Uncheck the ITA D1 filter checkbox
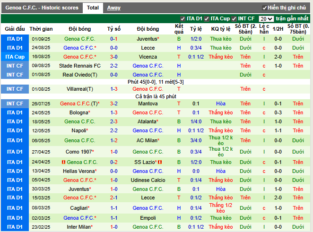Image resolution: width=313 pixels, height=232 pixels. [x=183, y=19]
